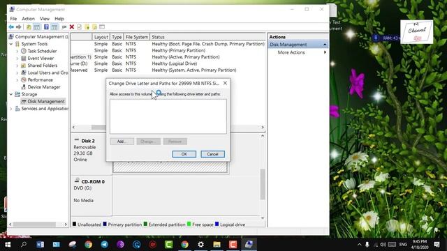
Task: Click the disk pane vertical scrollbar thumb
Action: click(x=263, y=184)
